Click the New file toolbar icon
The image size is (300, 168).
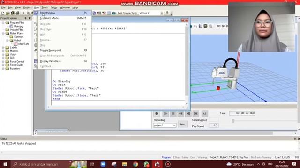(x=3, y=13)
